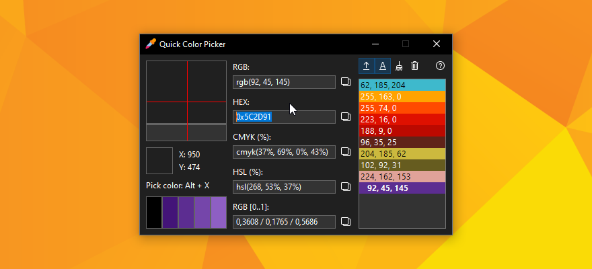Screen dimensions: 592x269
Task: Select the 255, 163, 0 orange history entry
Action: coord(402,97)
